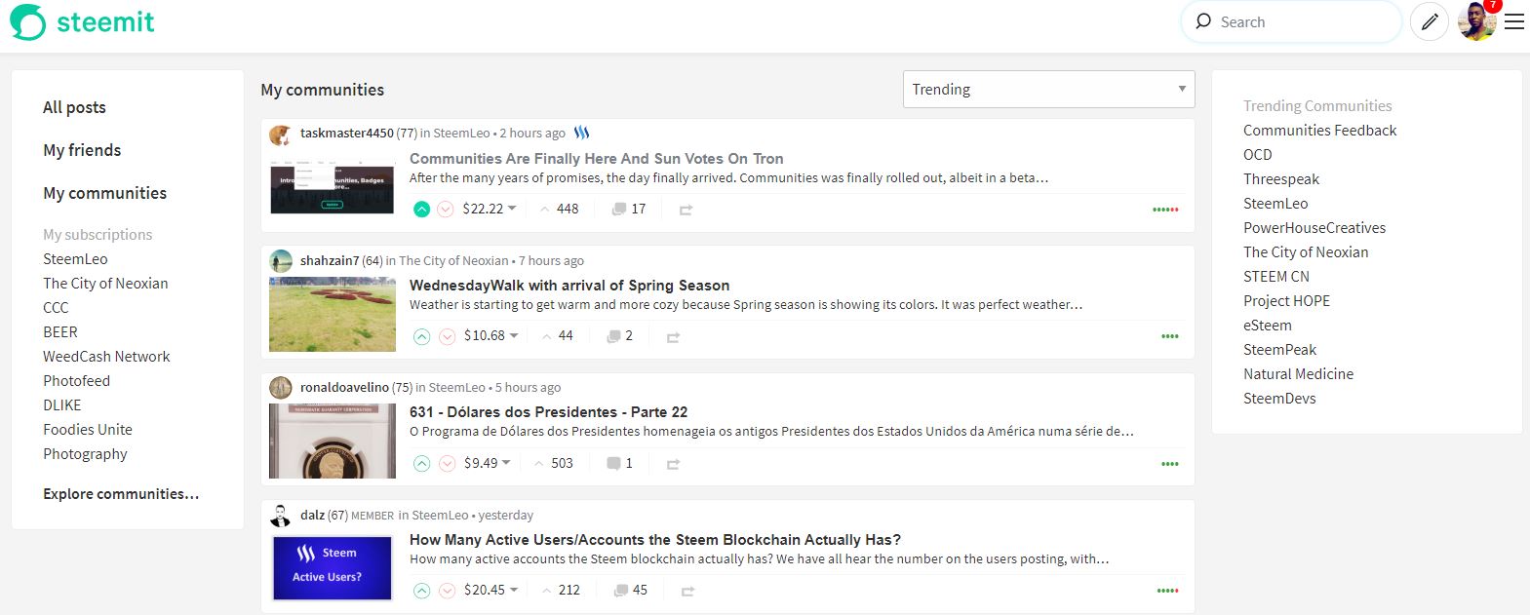
Task: Show the 44 voters list
Action: pos(558,335)
